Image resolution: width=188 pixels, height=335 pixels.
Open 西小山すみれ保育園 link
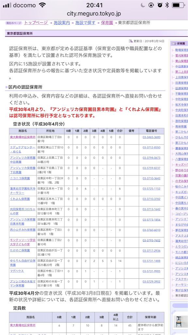click(x=23, y=230)
